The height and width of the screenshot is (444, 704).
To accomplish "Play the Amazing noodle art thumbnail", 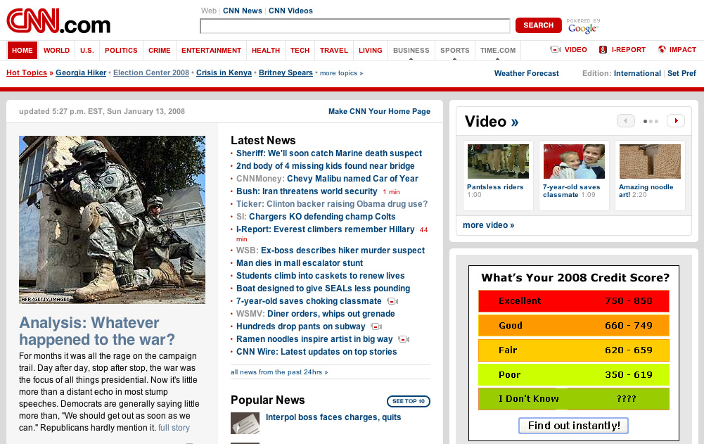I will pos(650,161).
